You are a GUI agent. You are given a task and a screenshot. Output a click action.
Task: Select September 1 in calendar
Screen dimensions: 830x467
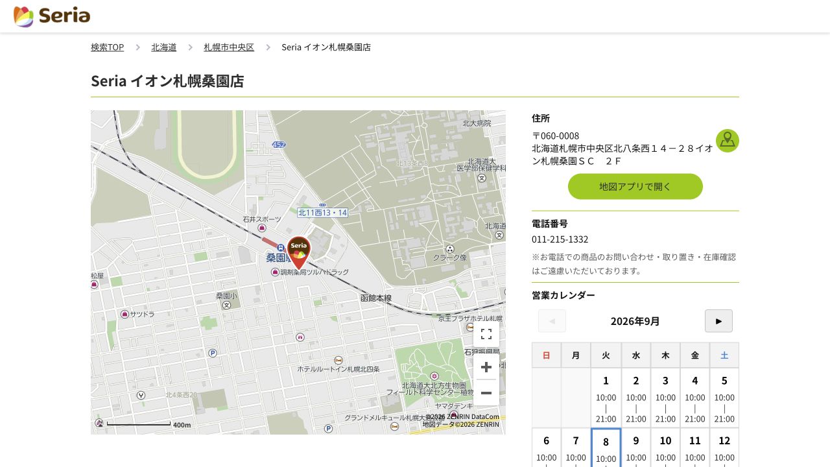point(606,398)
